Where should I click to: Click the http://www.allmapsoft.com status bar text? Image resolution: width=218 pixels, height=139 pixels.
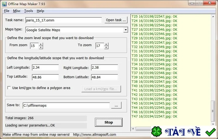coord(95,135)
